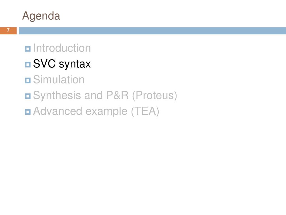This screenshot has height=215, width=286.
Task: Select the Agenda slide title
Action: pos(41,16)
